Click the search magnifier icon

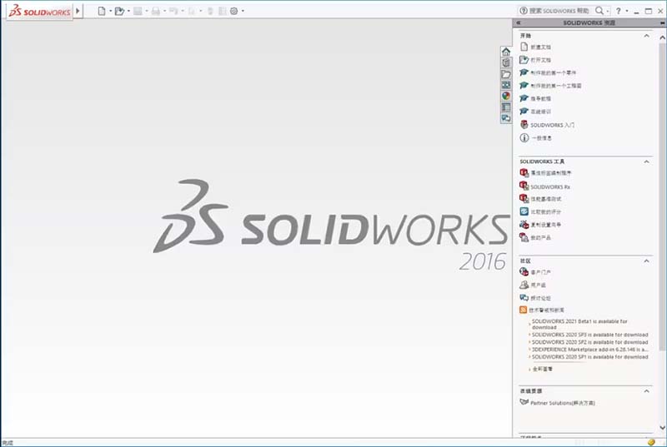click(599, 11)
